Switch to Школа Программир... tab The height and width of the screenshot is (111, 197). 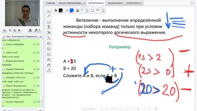coord(71,3)
